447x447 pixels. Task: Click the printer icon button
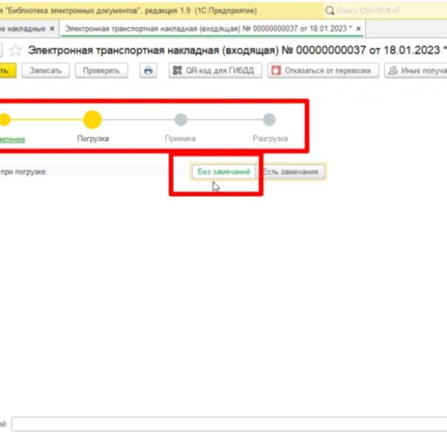tap(148, 71)
